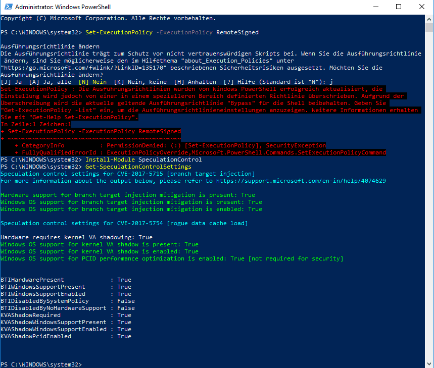Click the red 'FullyQualifiedErrorId' error line
The image size is (434, 368).
click(201, 152)
